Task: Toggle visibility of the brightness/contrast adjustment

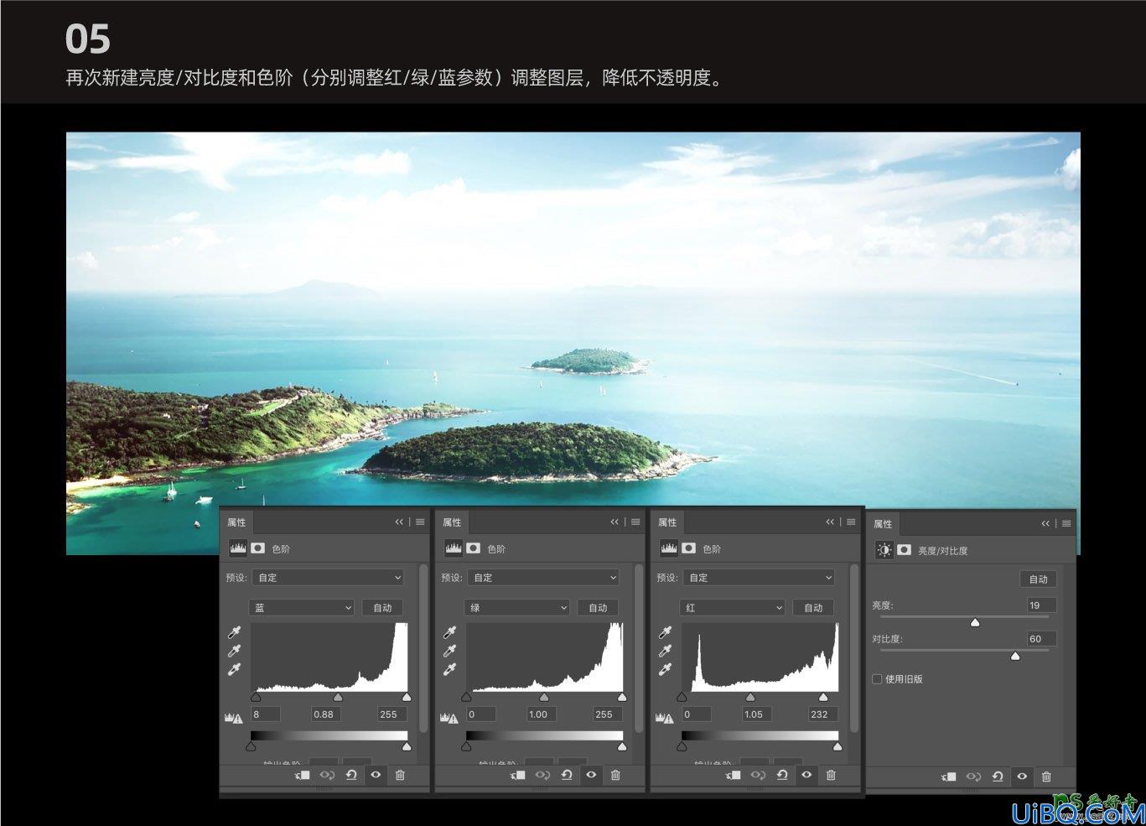Action: [x=1022, y=777]
